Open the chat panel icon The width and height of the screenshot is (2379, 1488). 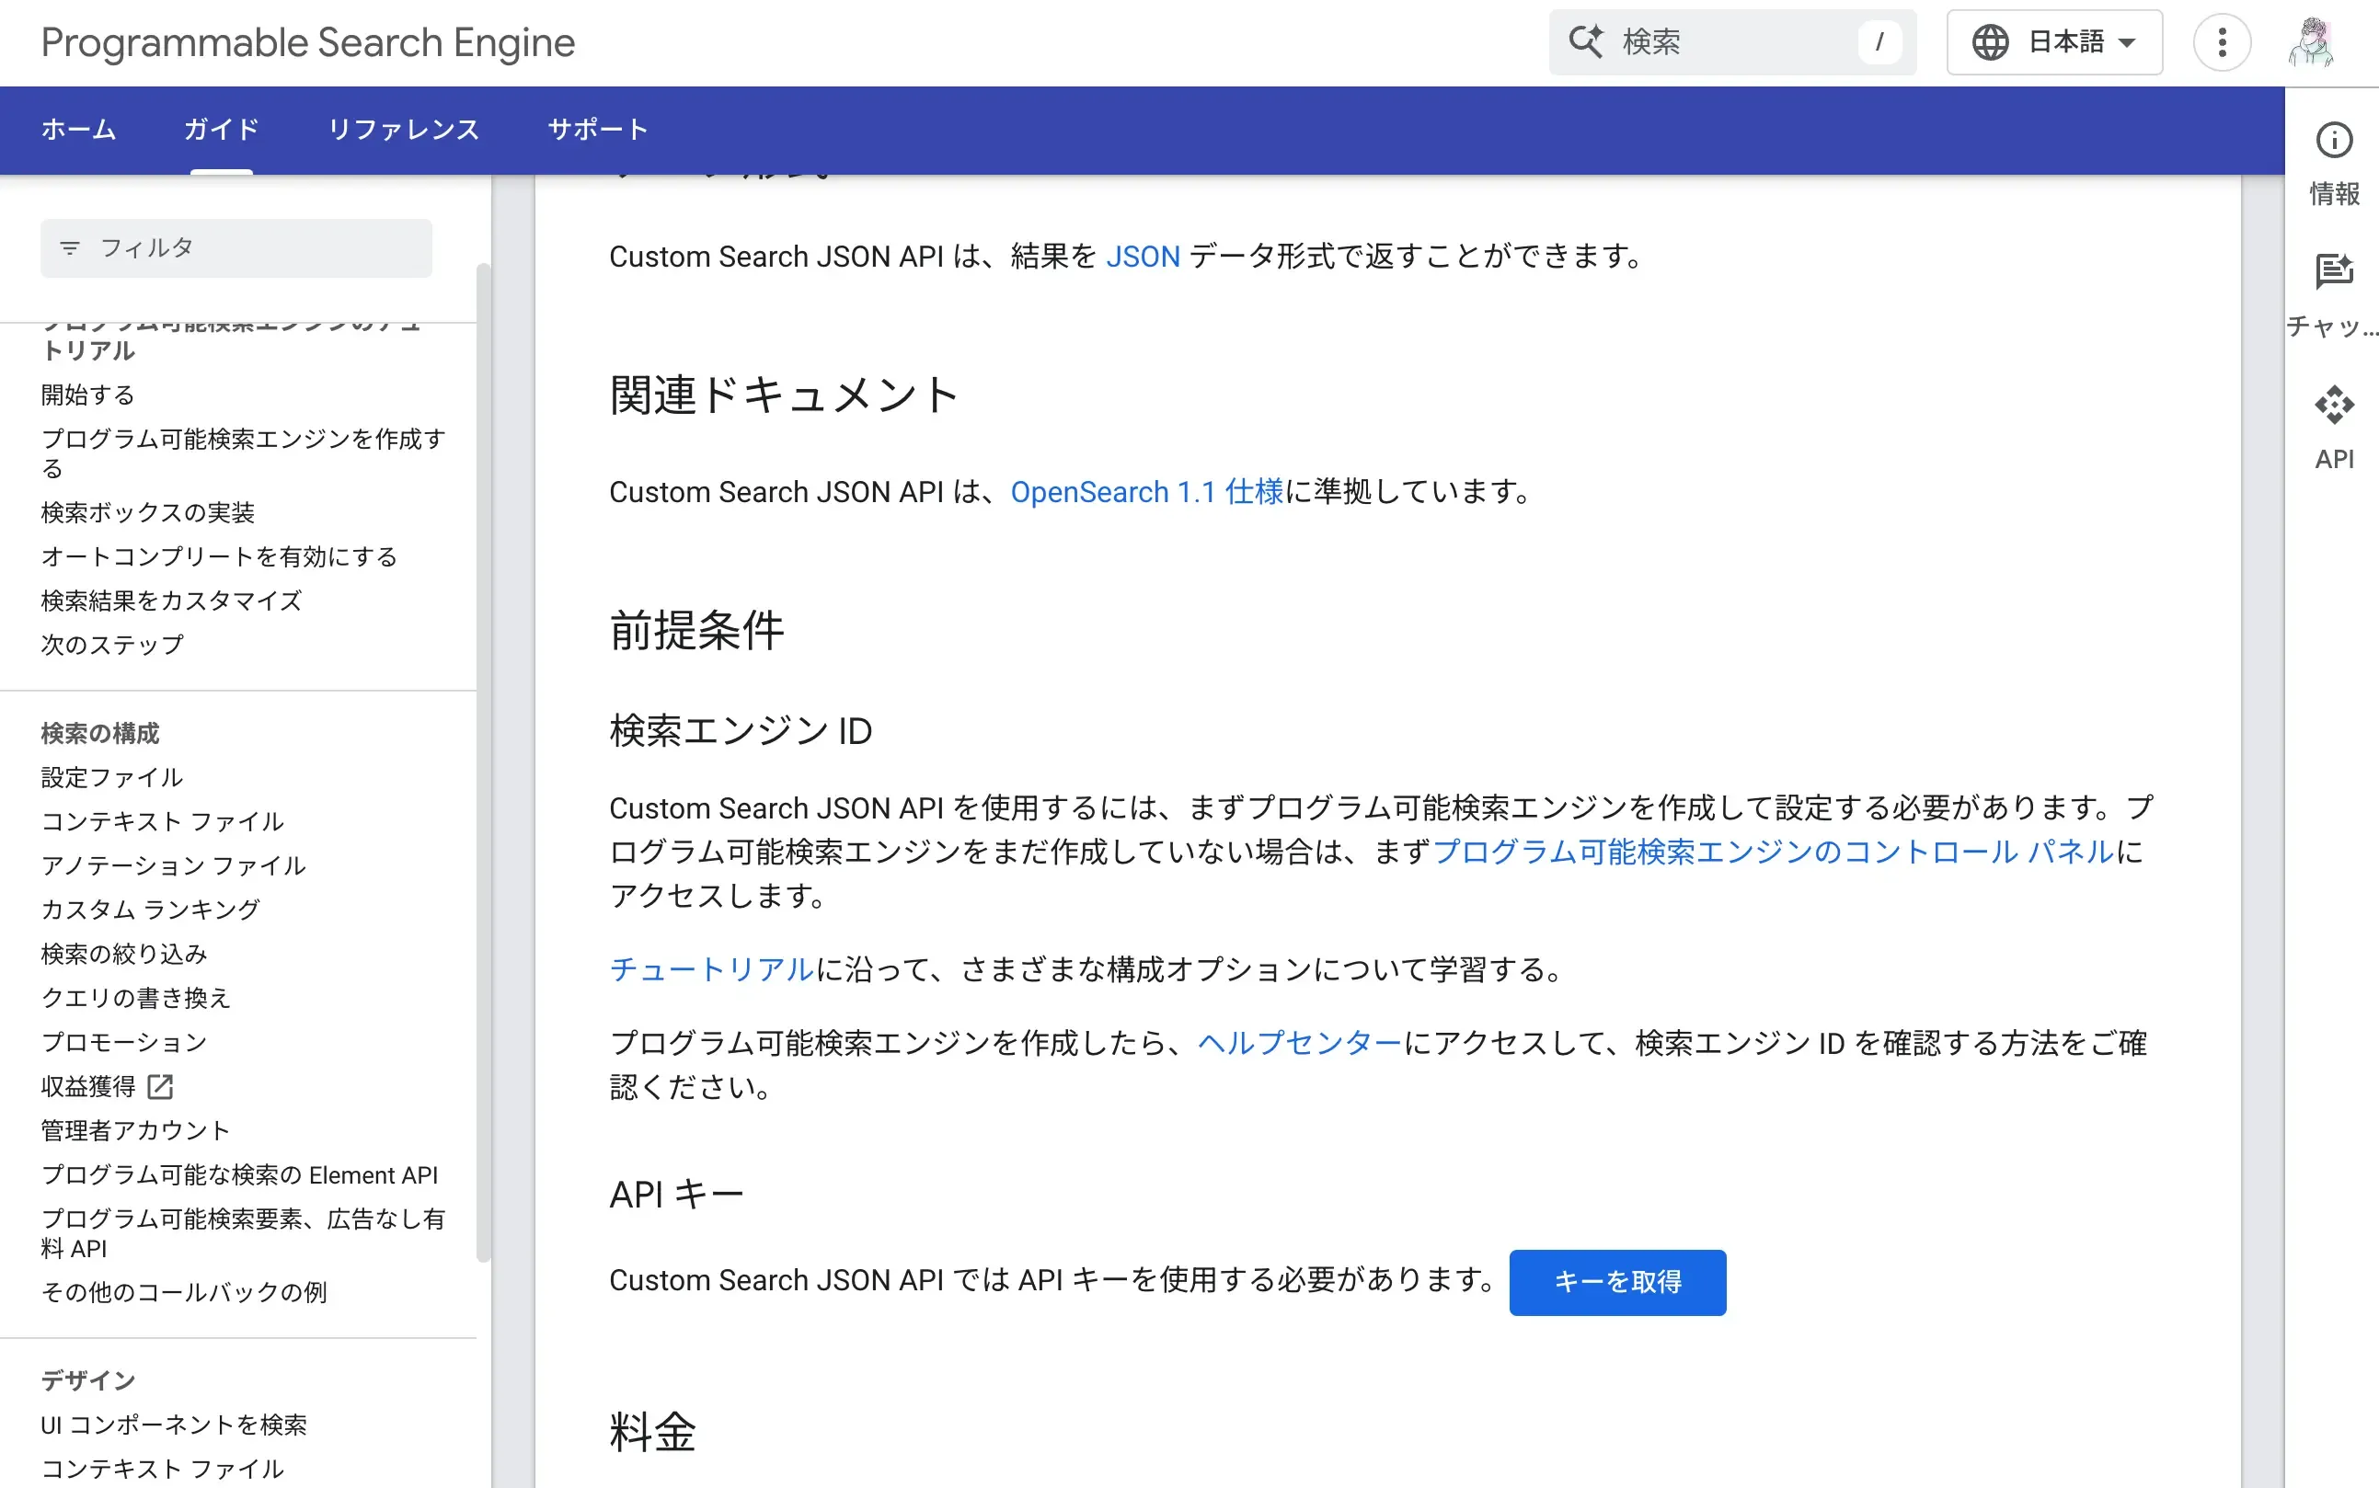pyautogui.click(x=2334, y=270)
